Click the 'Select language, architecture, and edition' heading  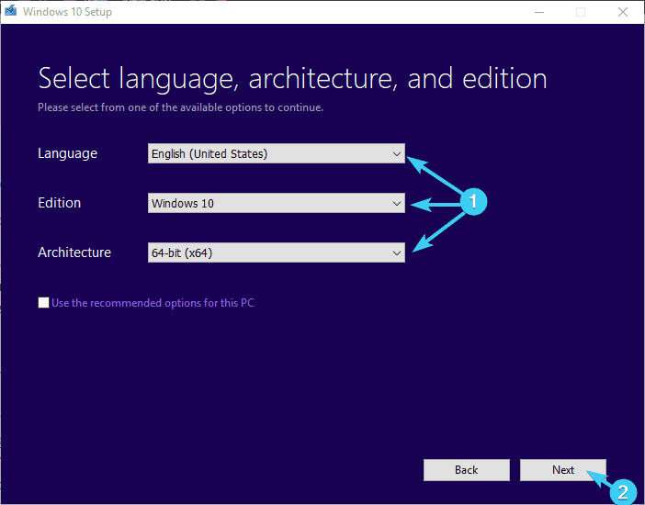tap(292, 79)
